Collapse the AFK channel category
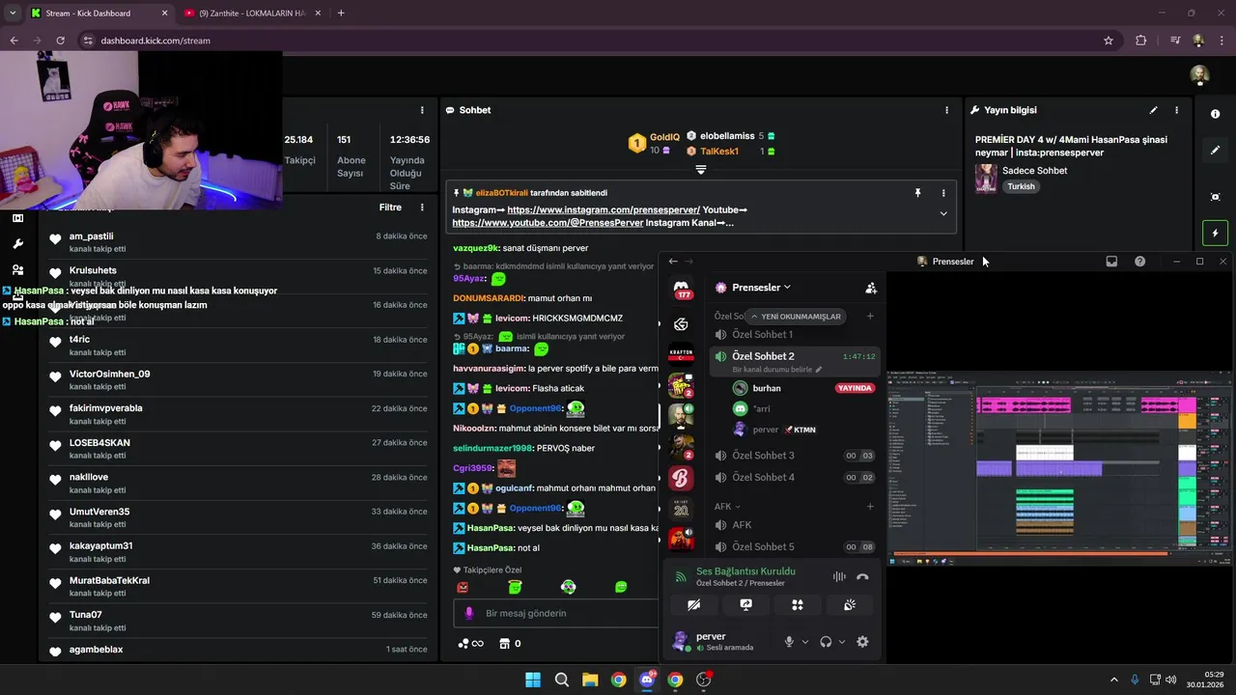The image size is (1236, 695). point(727,506)
